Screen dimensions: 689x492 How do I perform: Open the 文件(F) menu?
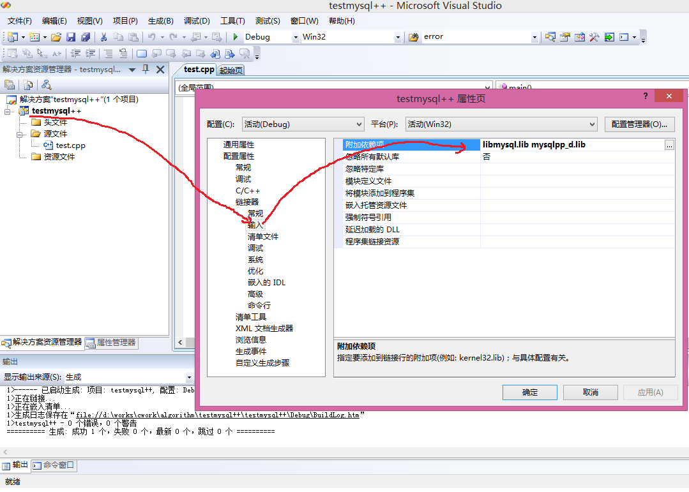coord(19,20)
